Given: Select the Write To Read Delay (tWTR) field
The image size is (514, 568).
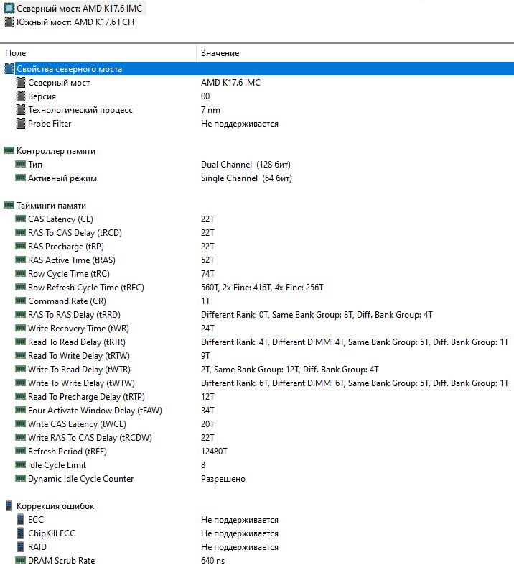Looking at the screenshot, I should [x=79, y=370].
